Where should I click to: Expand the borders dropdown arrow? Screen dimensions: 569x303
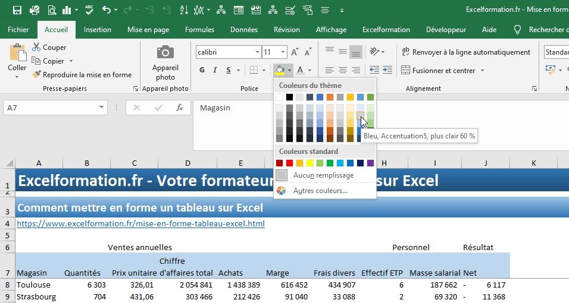click(x=264, y=70)
